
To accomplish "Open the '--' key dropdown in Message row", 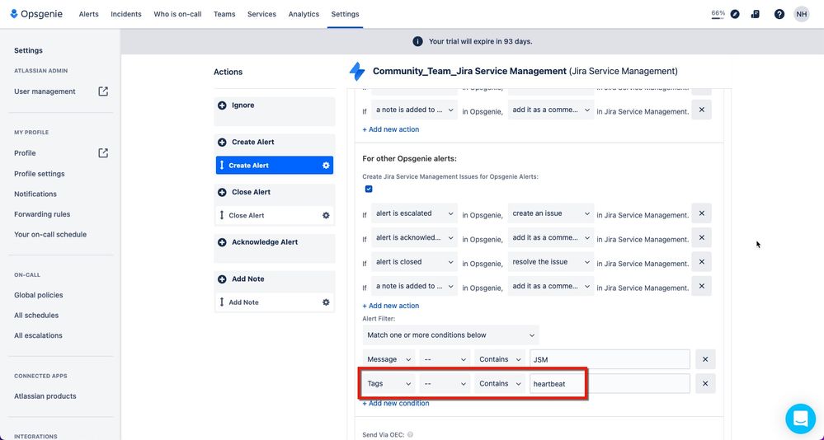I will [x=445, y=359].
